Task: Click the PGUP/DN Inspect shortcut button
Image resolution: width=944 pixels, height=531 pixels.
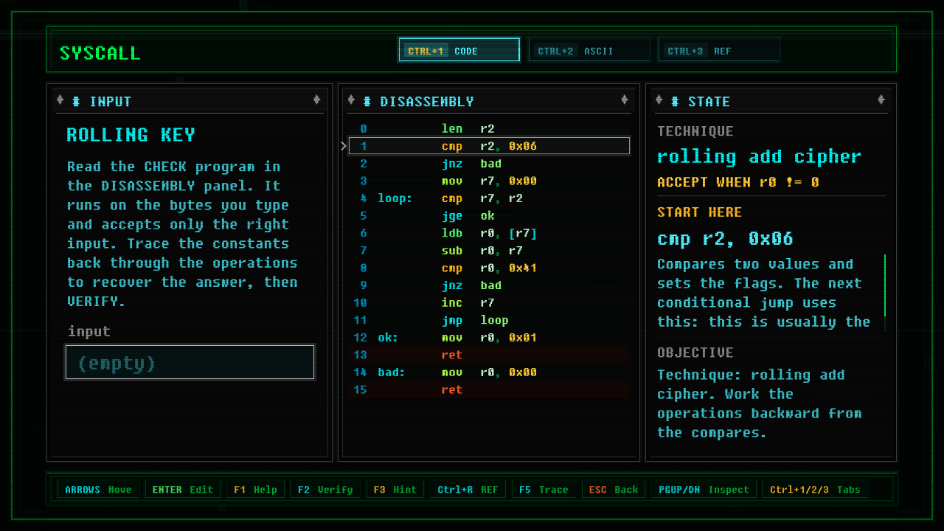Action: point(704,489)
